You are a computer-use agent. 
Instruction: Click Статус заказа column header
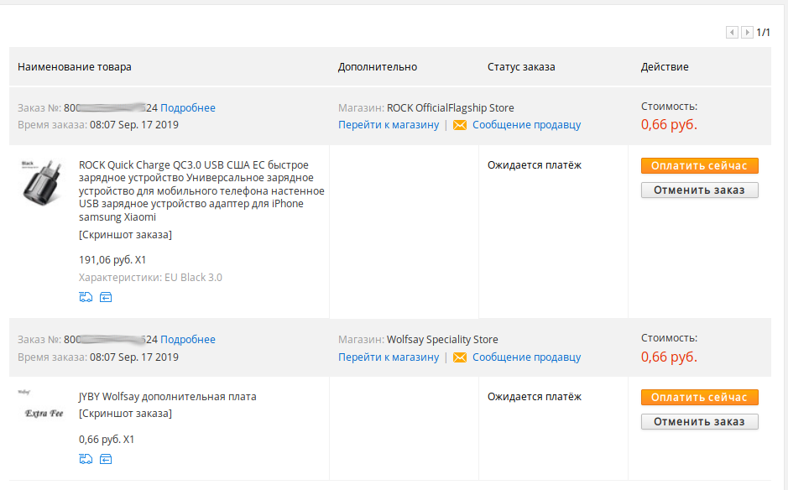pos(521,67)
